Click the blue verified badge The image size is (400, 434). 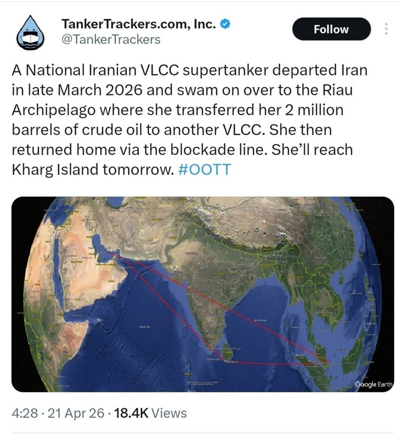pyautogui.click(x=225, y=24)
